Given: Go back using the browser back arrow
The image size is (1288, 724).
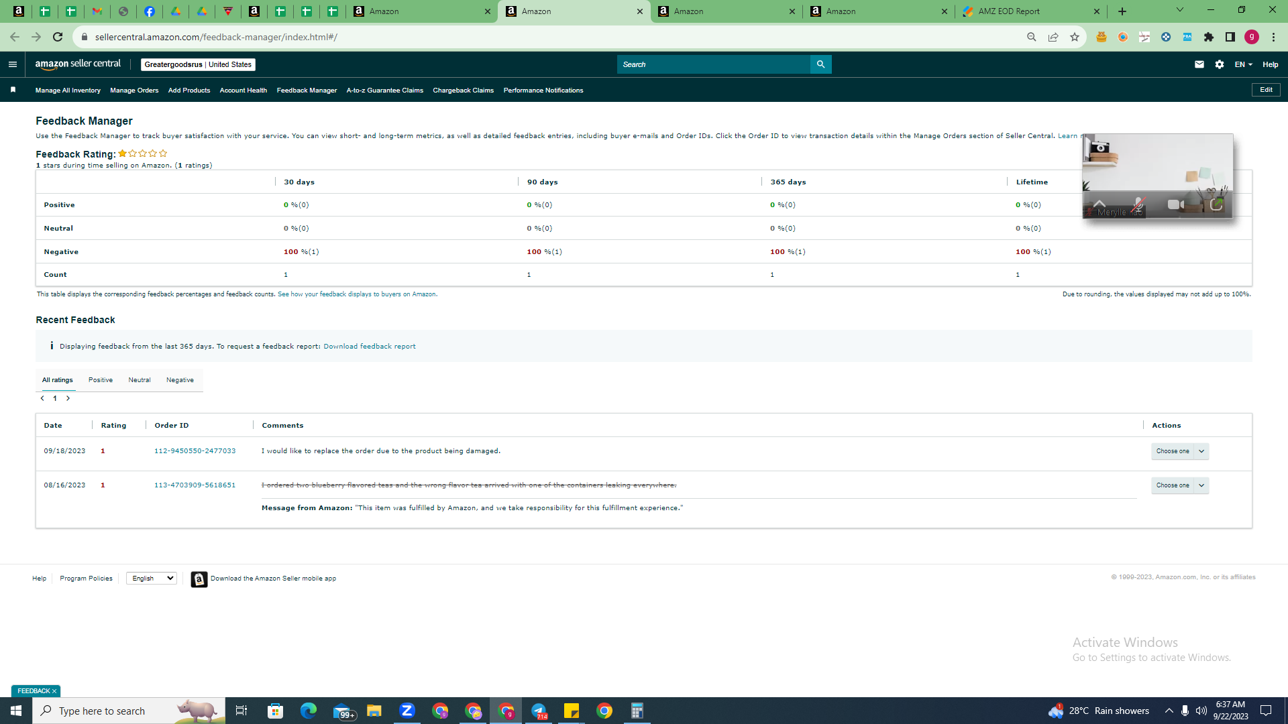Looking at the screenshot, I should (x=15, y=37).
